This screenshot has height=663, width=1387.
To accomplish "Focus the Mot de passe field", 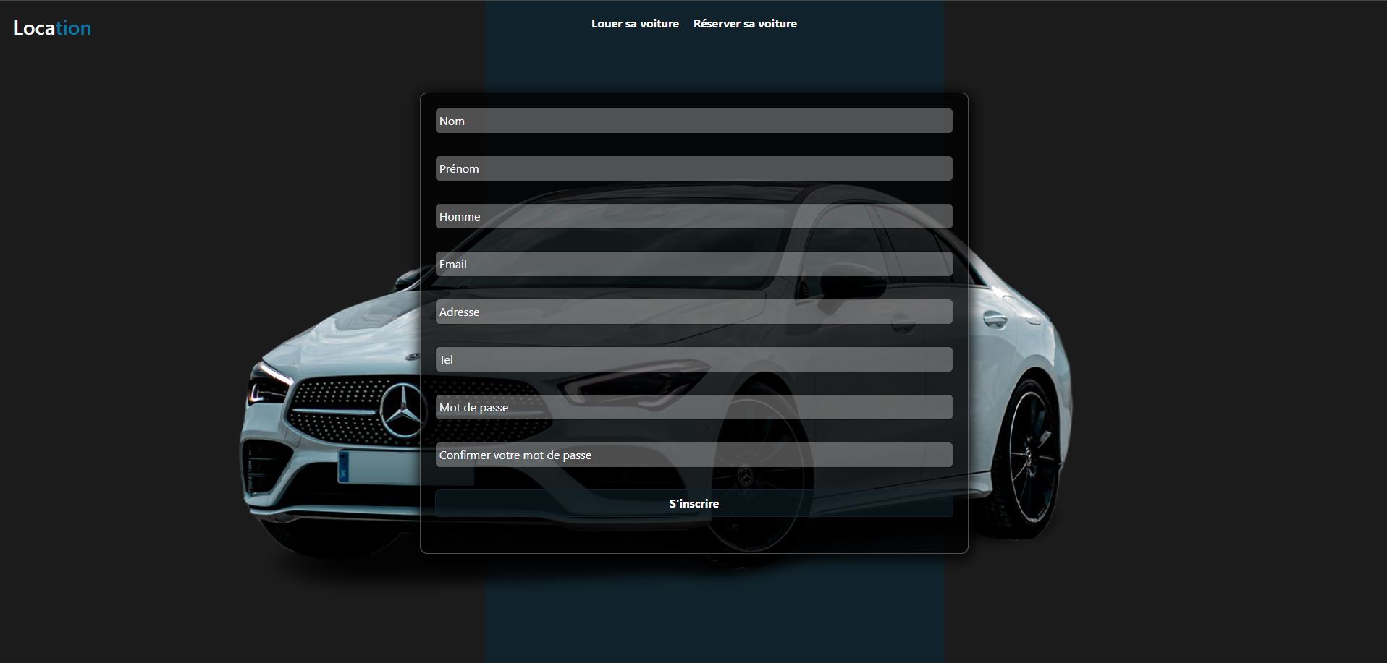I will [x=693, y=407].
